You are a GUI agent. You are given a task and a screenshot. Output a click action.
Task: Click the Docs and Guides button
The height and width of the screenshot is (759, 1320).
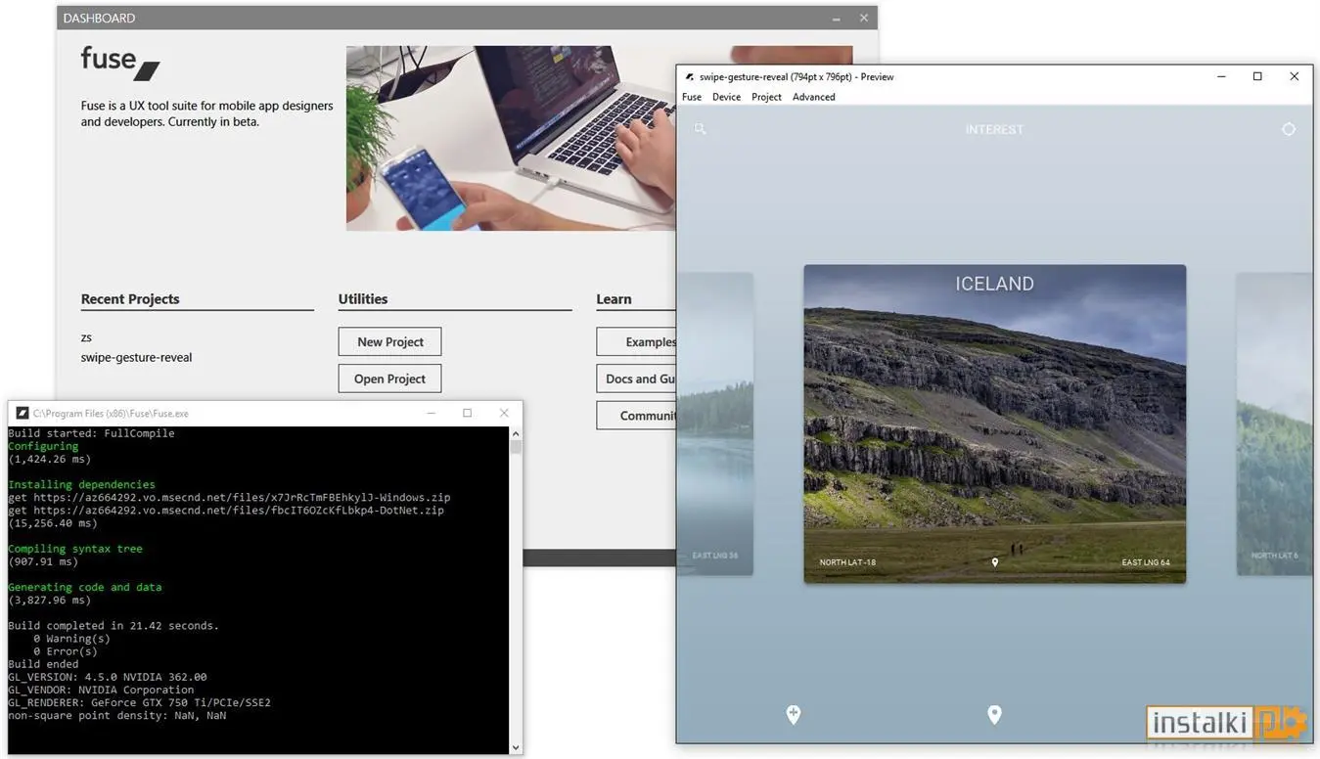point(637,379)
